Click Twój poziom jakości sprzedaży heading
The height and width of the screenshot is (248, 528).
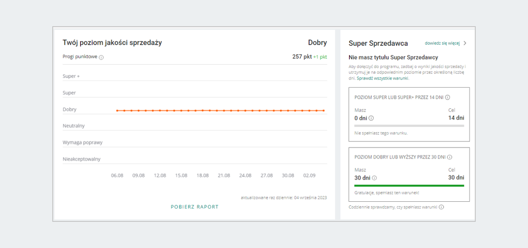(x=112, y=43)
